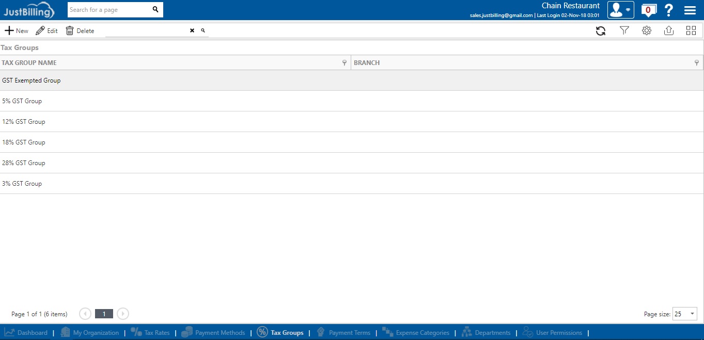This screenshot has width=704, height=340.
Task: Select the 28% GST Group row
Action: point(352,163)
